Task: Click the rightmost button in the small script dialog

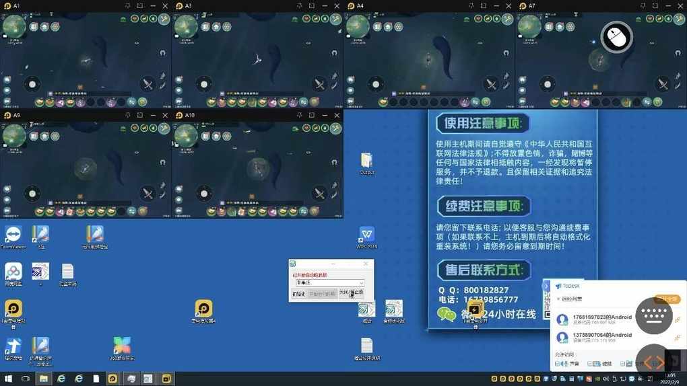Action: point(352,293)
